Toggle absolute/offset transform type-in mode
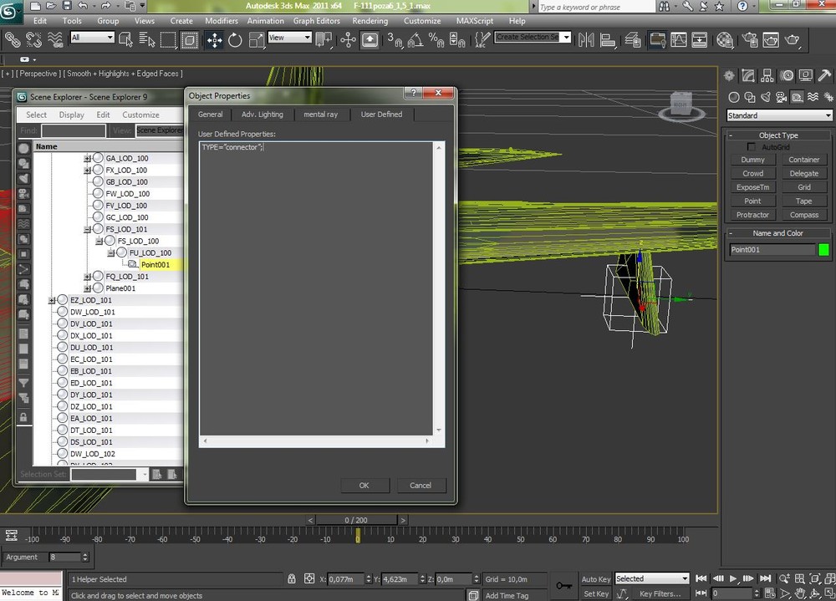 pyautogui.click(x=309, y=578)
